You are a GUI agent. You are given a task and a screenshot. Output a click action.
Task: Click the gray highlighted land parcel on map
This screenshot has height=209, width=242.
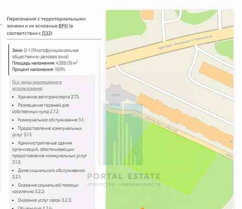pos(116,95)
